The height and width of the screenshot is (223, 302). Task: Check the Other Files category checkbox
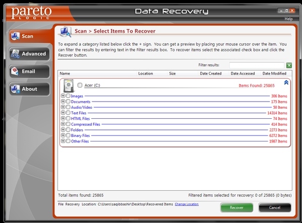click(68, 141)
